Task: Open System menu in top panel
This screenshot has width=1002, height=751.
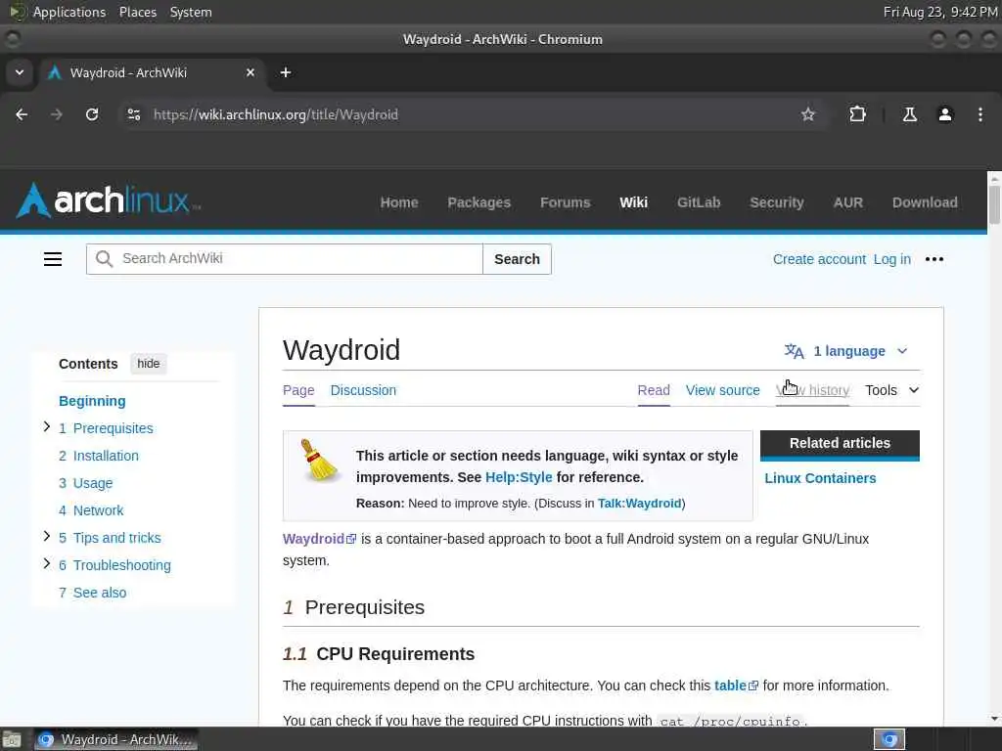Action: 191,12
